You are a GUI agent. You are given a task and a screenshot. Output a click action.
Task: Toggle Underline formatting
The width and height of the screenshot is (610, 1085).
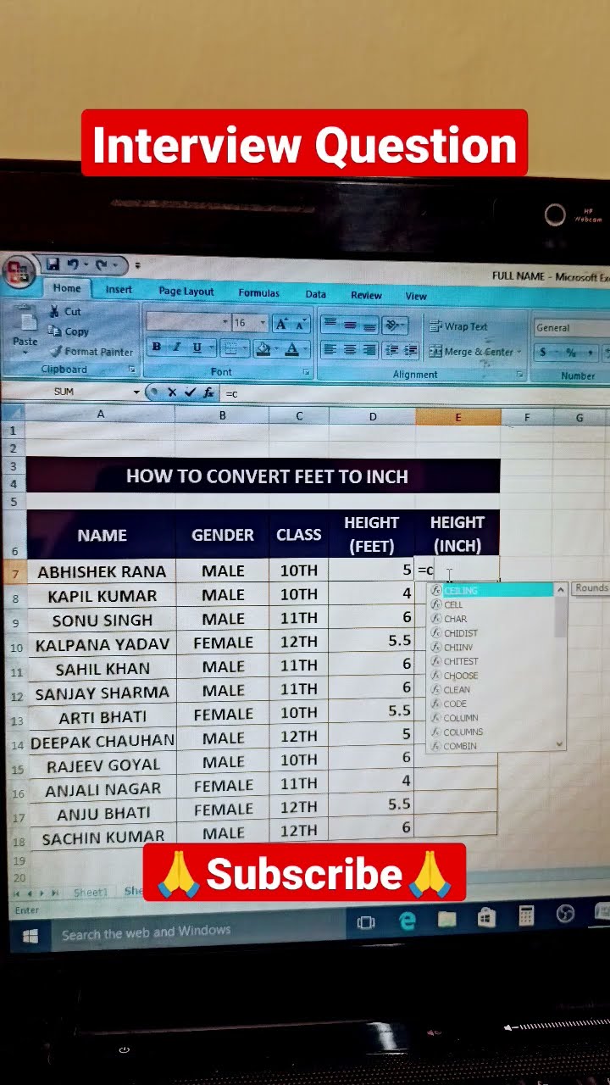197,348
